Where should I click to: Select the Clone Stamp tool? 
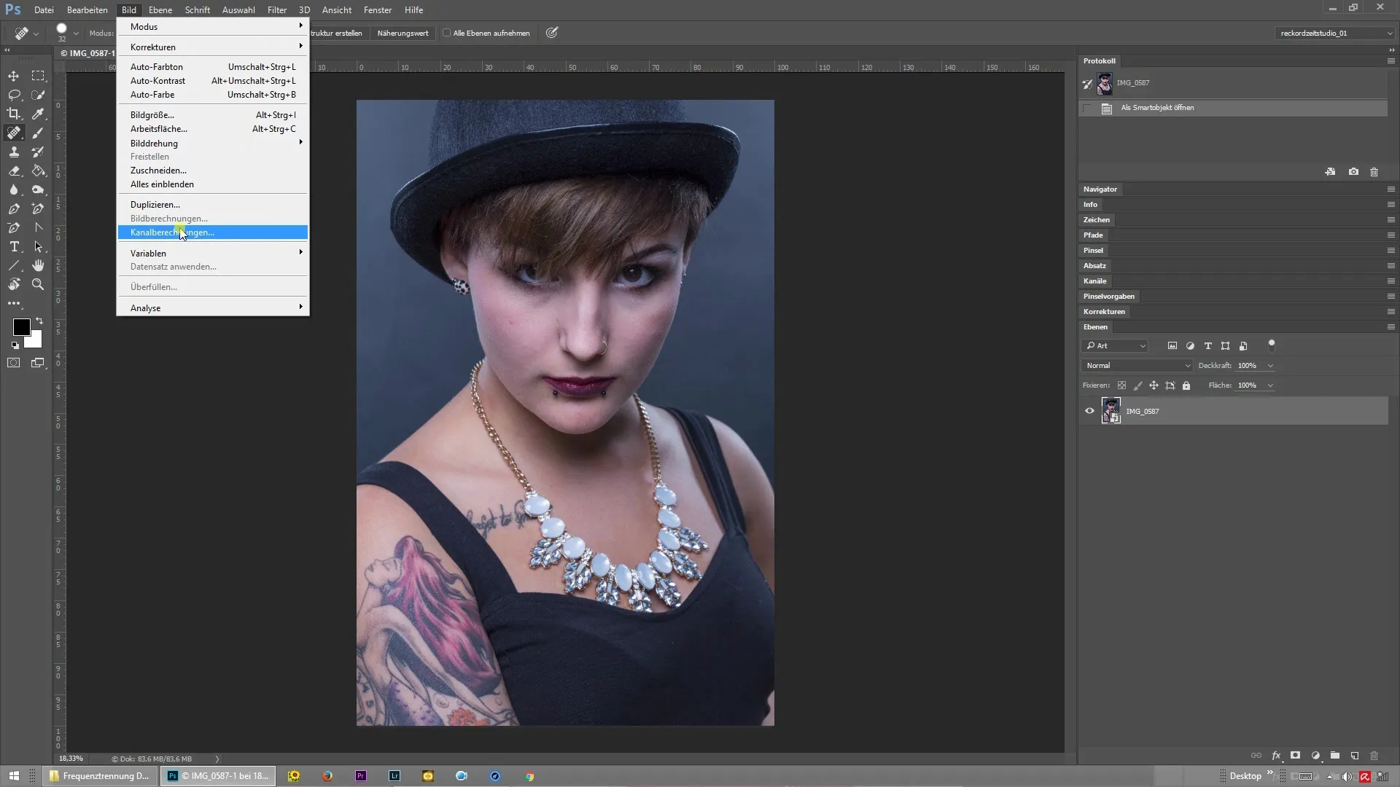point(14,152)
